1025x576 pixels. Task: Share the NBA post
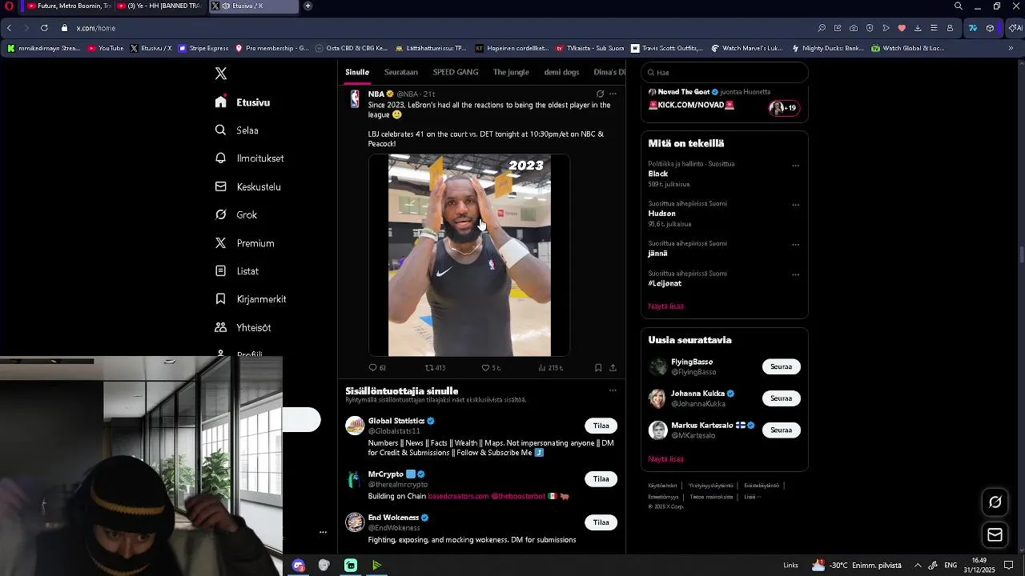point(613,368)
